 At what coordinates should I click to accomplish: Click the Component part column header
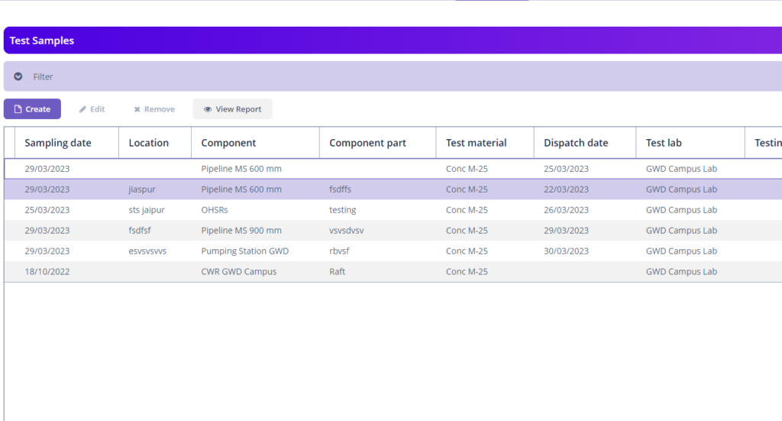coord(367,143)
